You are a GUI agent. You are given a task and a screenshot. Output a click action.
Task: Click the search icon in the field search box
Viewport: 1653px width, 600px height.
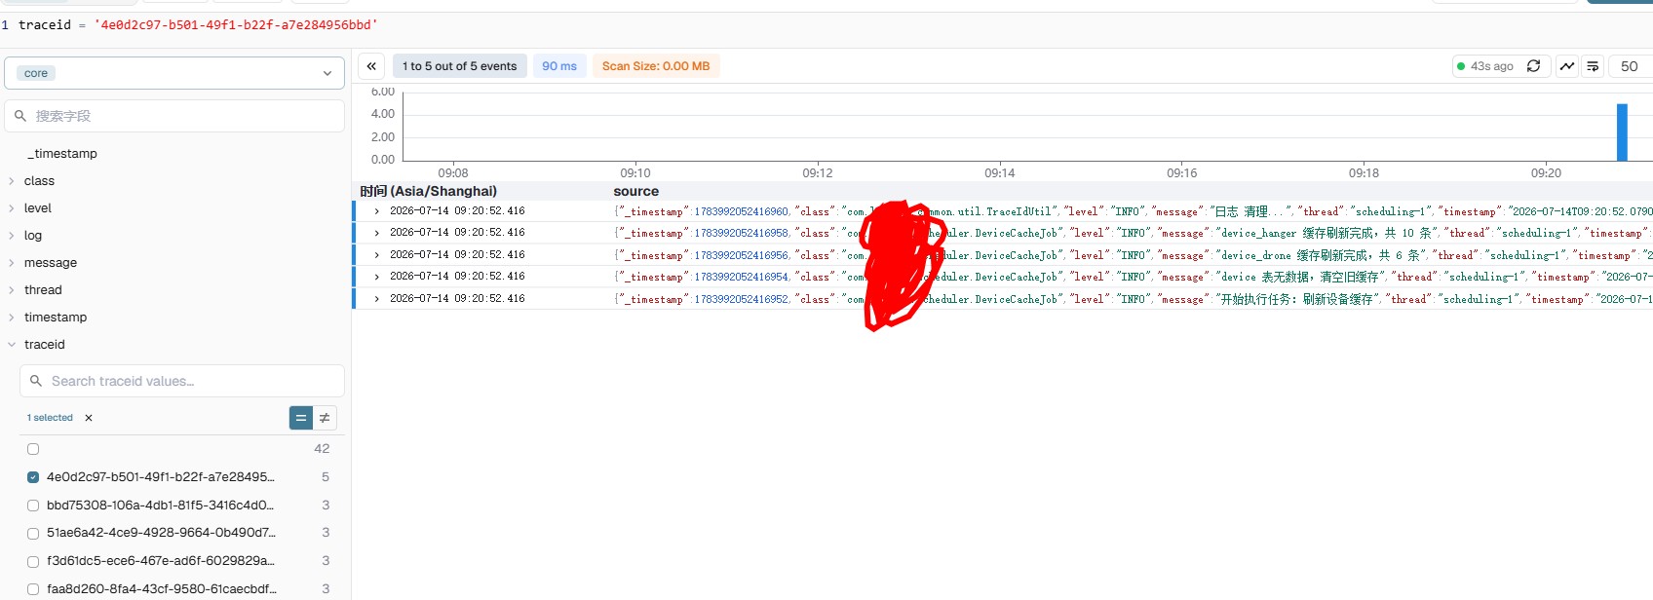coord(20,116)
